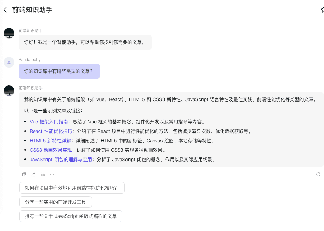Click the back arrow beside 前端知识助手
The image size is (324, 231).
[x=5, y=10]
